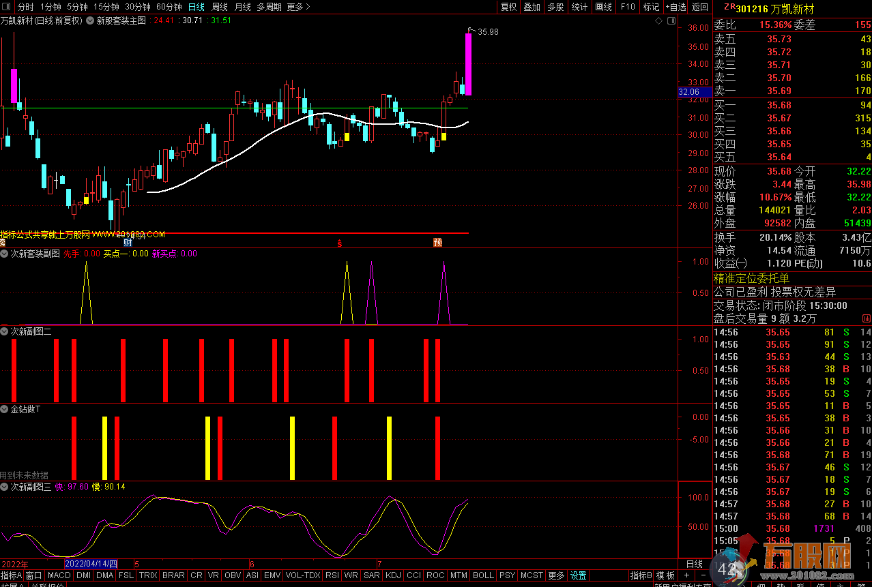Screen dimensions: 872x587
Task: Select the MACD indicator tab
Action: tap(59, 575)
